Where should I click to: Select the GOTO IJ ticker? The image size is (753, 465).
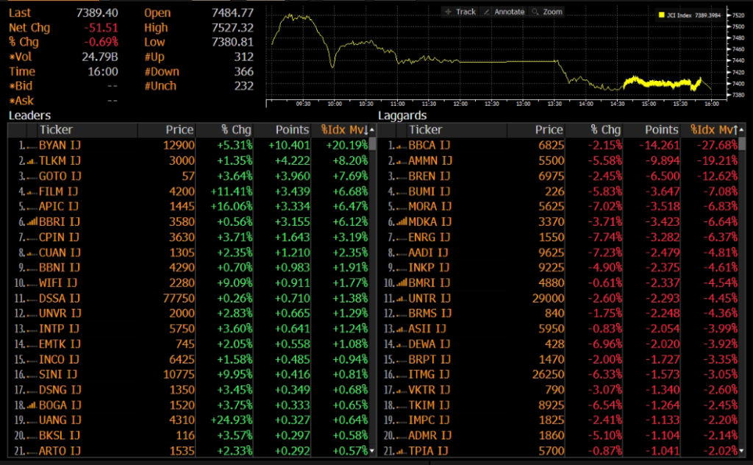pos(60,176)
